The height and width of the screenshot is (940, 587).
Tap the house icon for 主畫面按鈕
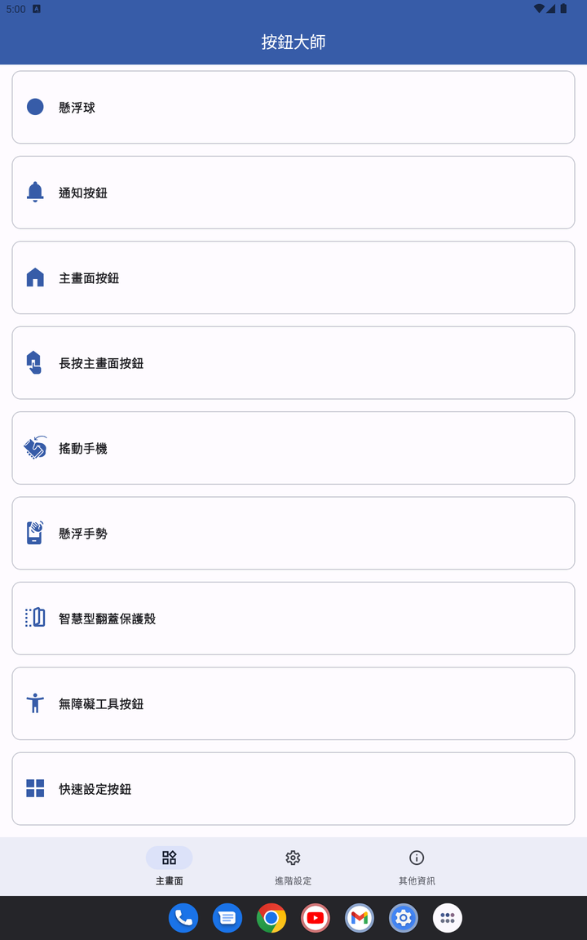(x=35, y=277)
